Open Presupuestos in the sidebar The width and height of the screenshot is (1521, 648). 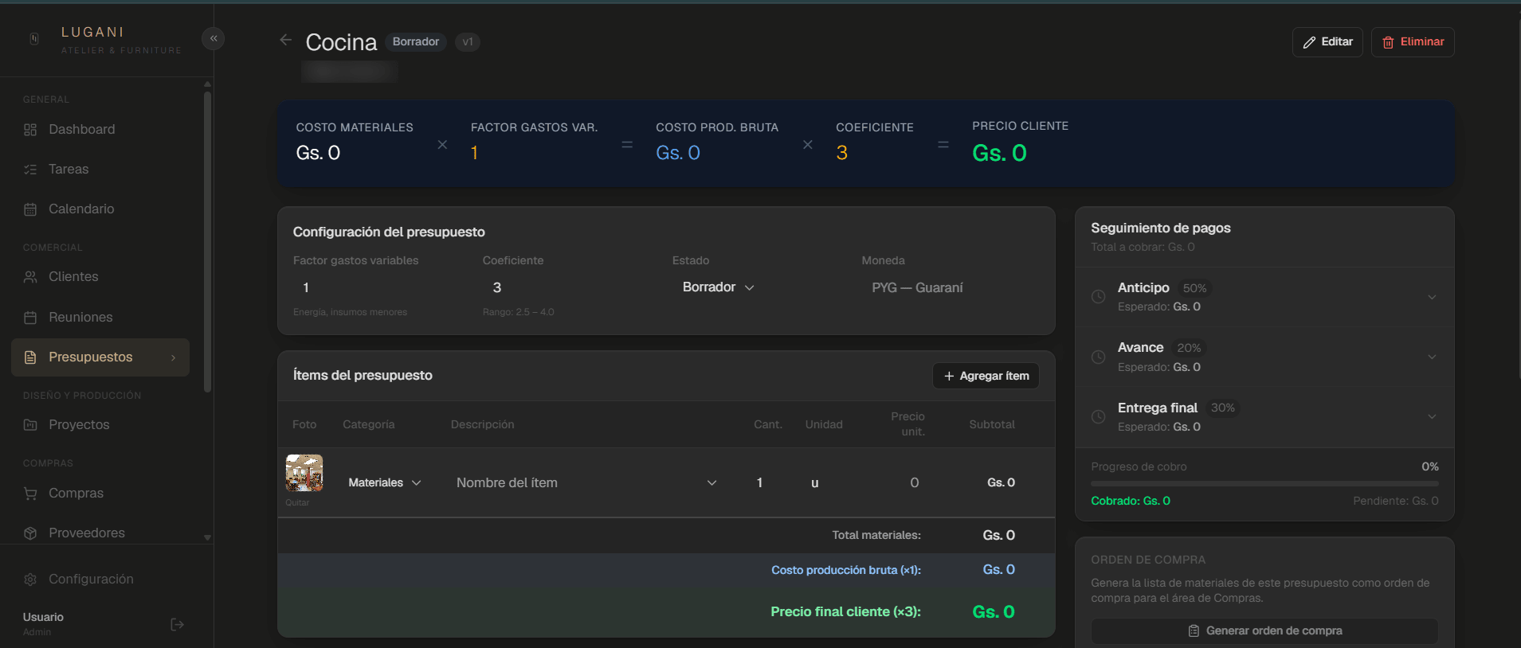(100, 357)
